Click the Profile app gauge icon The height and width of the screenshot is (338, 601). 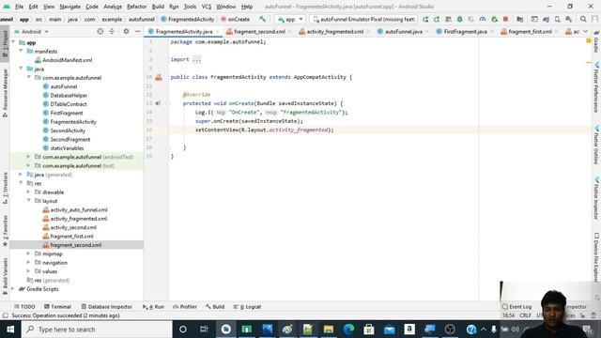(483, 19)
